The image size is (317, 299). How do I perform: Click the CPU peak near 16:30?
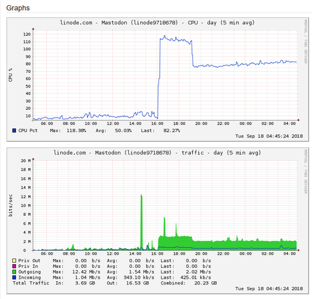coord(165,36)
